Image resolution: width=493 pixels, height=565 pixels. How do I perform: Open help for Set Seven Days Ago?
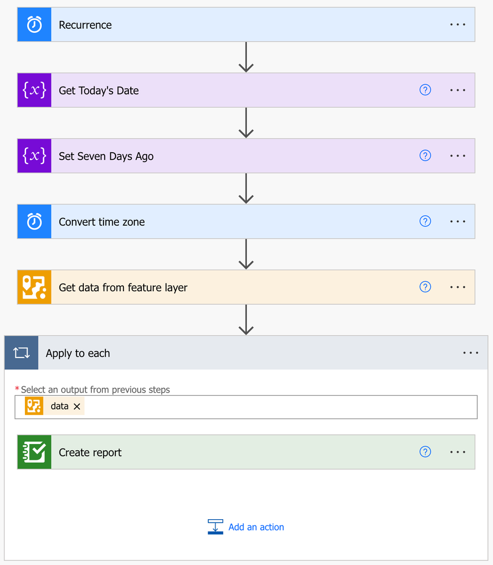pos(425,156)
